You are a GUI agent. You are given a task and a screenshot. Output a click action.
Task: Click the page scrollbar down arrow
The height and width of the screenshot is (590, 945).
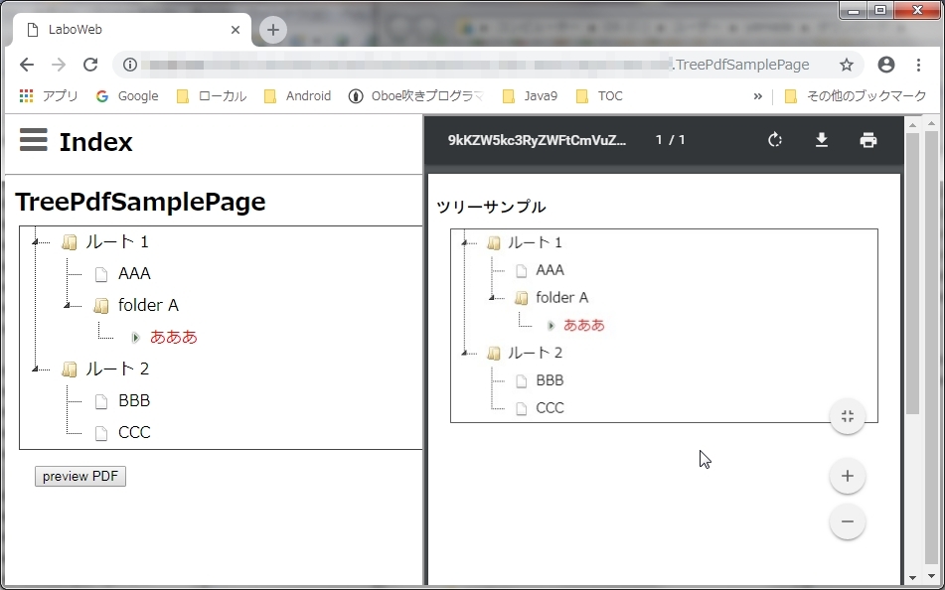[932, 577]
